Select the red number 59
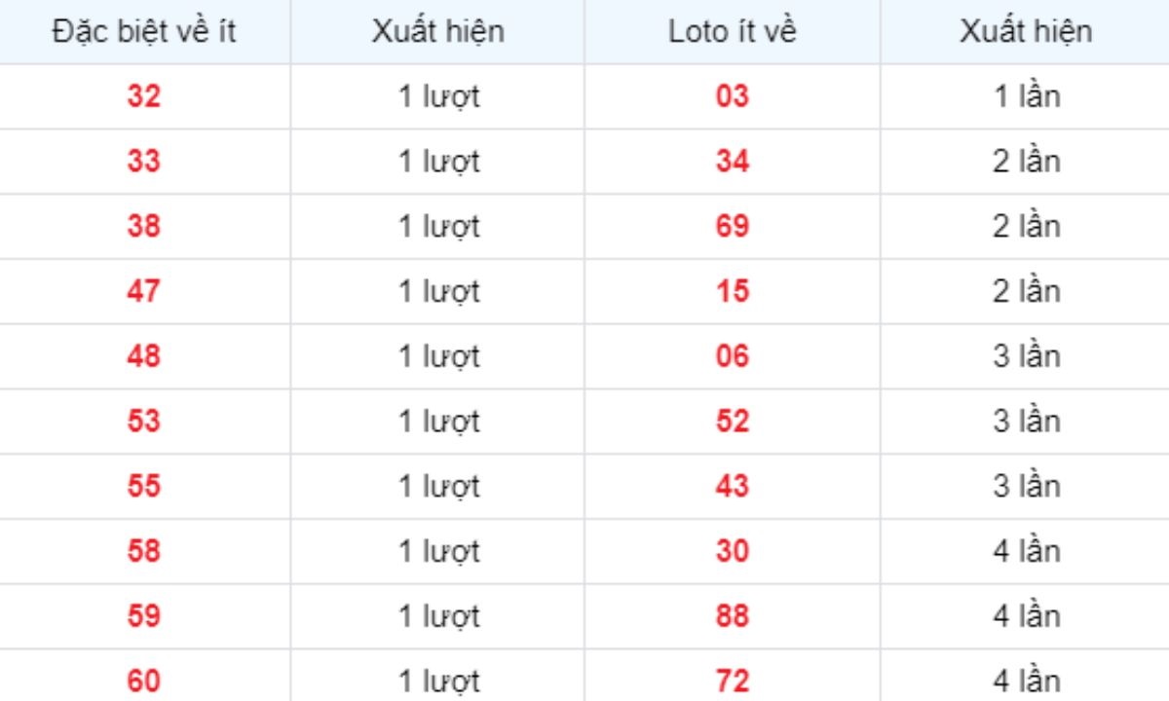The width and height of the screenshot is (1169, 701). [144, 616]
